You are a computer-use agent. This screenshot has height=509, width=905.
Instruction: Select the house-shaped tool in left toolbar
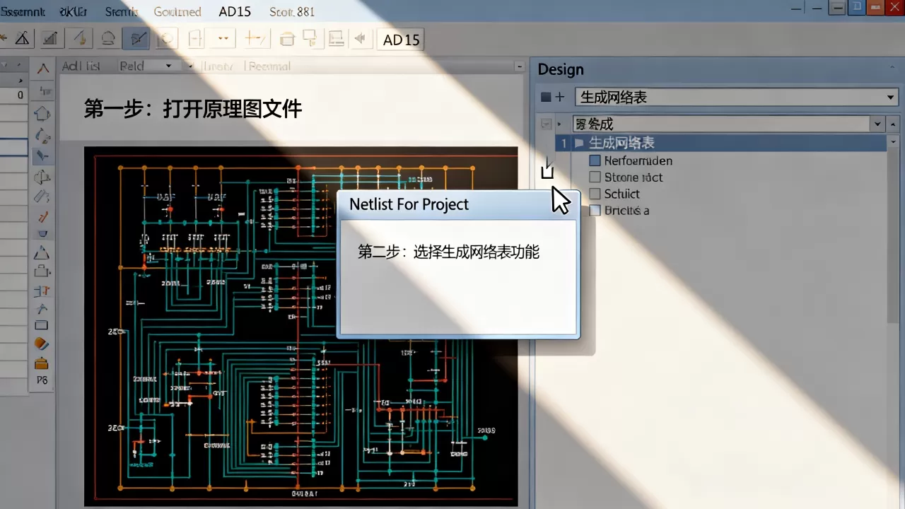(x=42, y=113)
